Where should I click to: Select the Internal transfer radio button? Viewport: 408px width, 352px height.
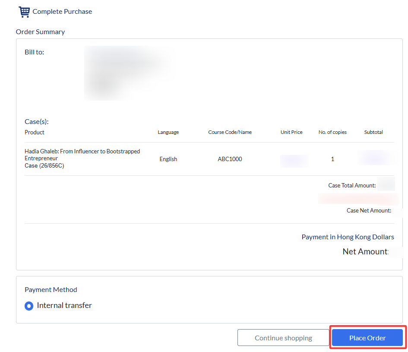29,306
